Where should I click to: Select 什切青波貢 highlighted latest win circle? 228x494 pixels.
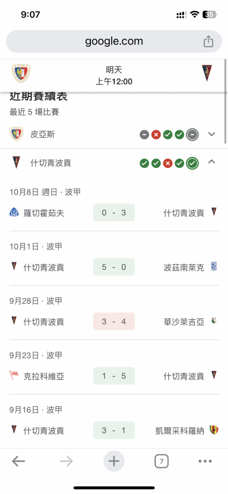(192, 163)
